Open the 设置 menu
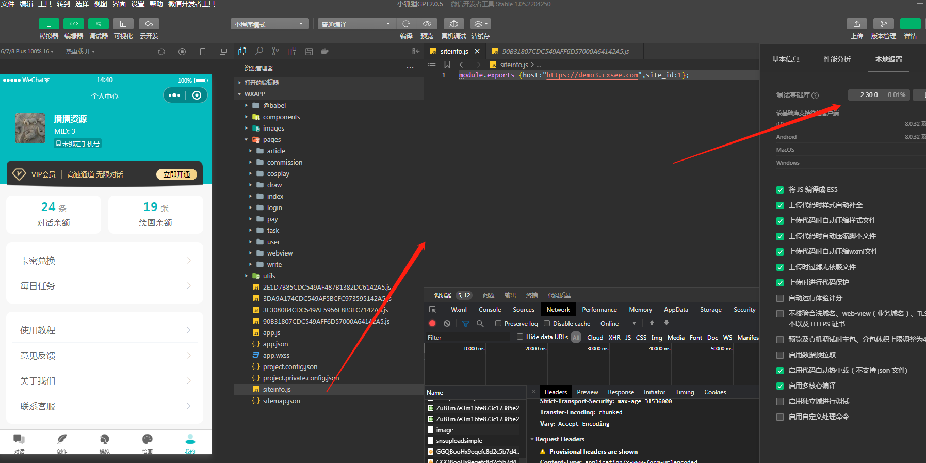926x463 pixels. 138,4
